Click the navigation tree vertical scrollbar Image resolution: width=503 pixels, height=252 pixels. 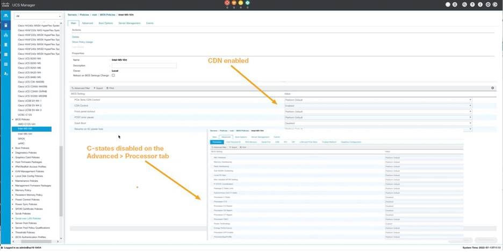point(61,181)
